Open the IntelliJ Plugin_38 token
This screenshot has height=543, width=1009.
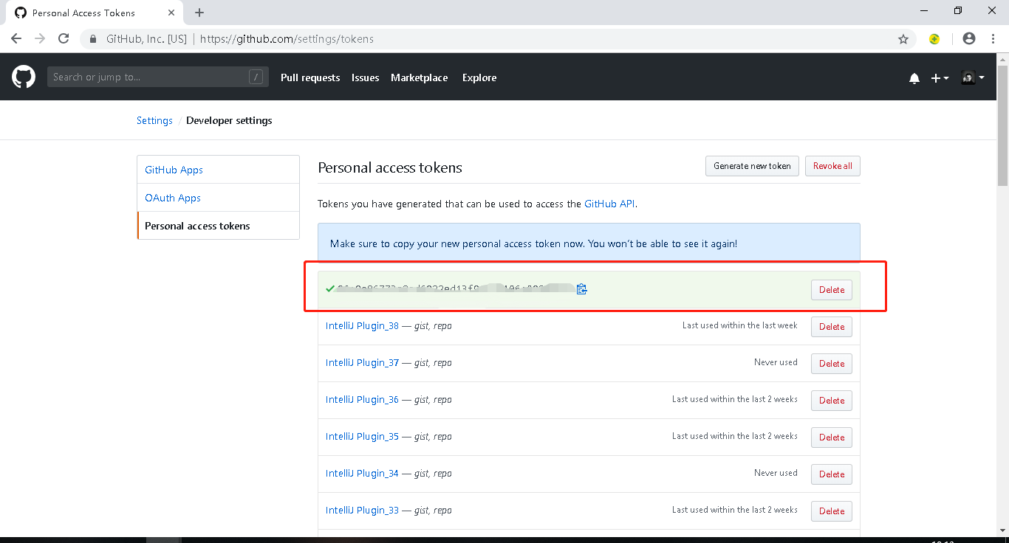click(362, 325)
